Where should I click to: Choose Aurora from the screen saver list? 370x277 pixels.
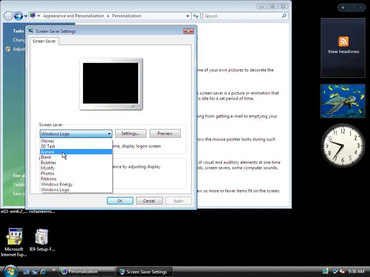pos(76,152)
